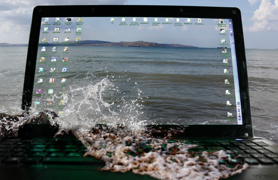Viewport: 278px width, 180px height.
Task: Launch the blue circular arrow icon
Action: 64,70
